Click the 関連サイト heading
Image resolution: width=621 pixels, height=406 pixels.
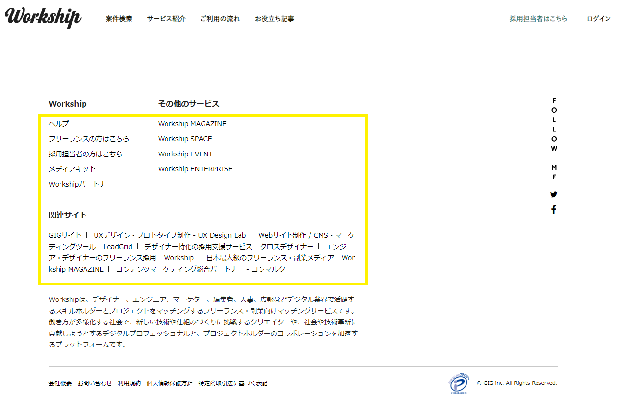(68, 215)
